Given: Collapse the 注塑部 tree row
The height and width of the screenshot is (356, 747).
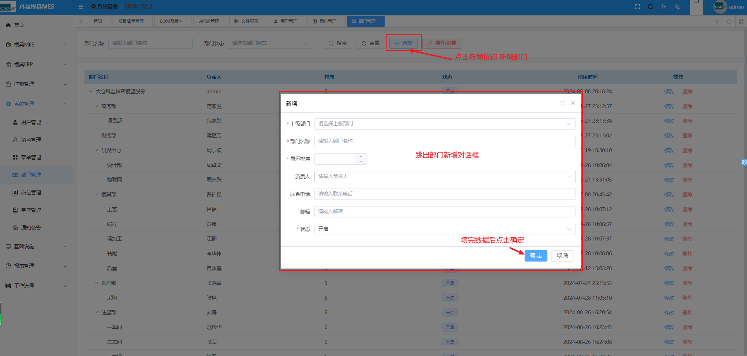Looking at the screenshot, I should click(x=97, y=312).
